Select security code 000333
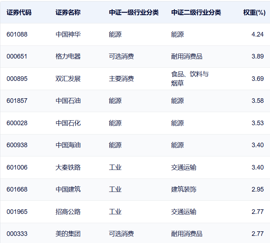This screenshot has height=243, width=270. point(17,234)
